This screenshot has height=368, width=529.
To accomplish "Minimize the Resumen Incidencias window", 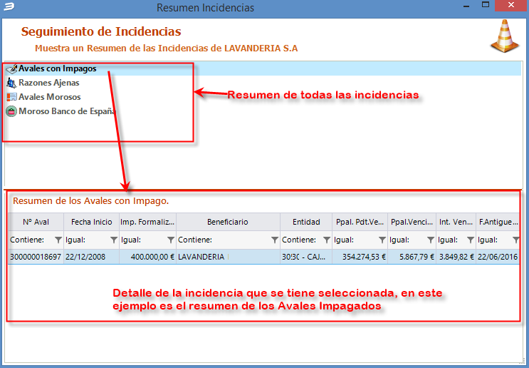I will 467,6.
